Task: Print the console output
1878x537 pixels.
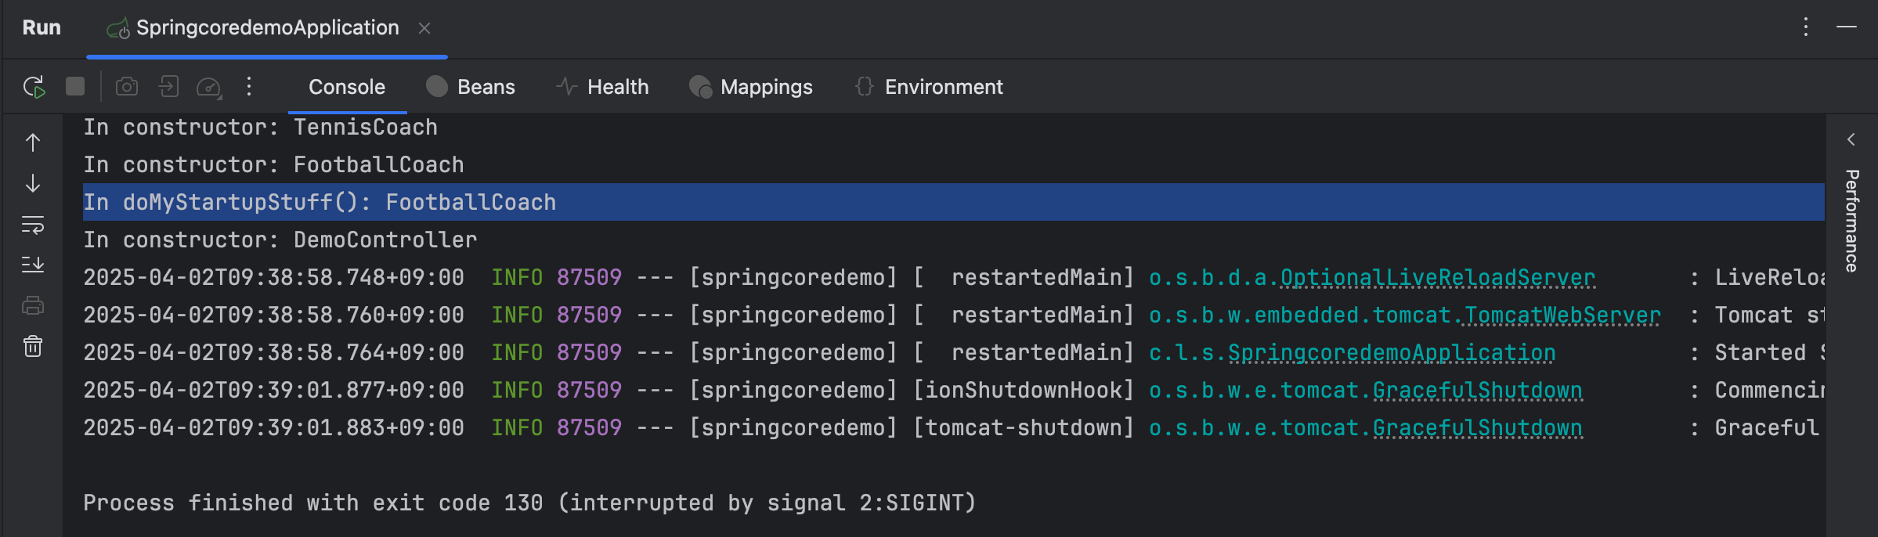Action: pos(33,305)
